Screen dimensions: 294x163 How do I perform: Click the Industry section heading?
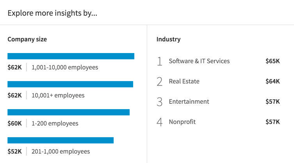point(168,39)
